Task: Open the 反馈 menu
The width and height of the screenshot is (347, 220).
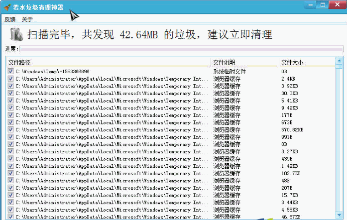Action: [x=10, y=19]
